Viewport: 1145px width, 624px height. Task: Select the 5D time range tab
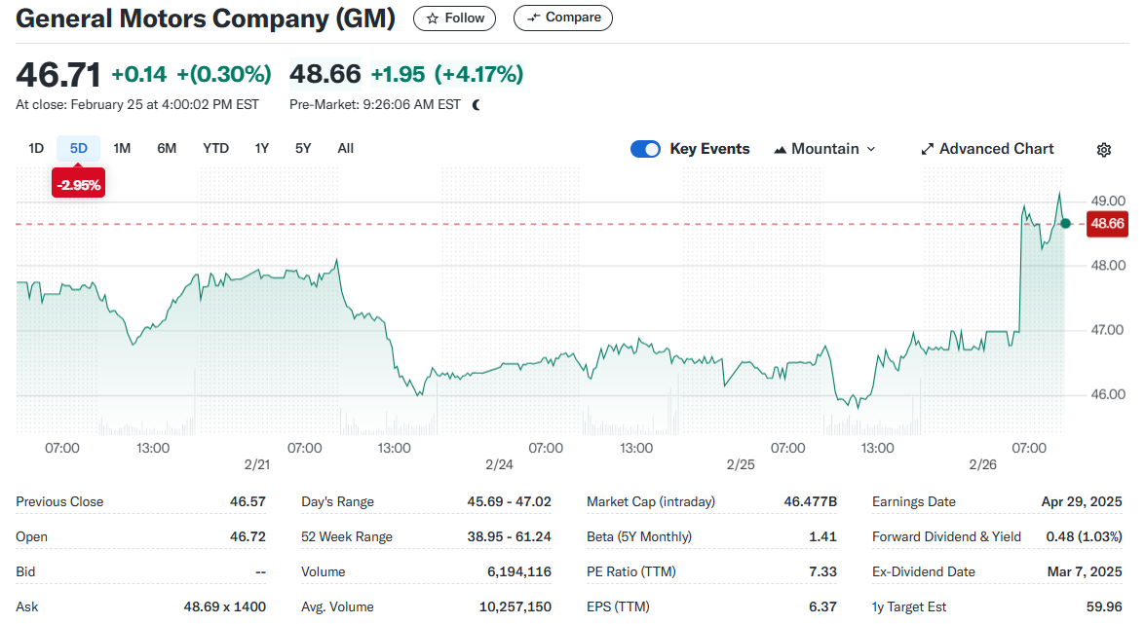pos(79,149)
